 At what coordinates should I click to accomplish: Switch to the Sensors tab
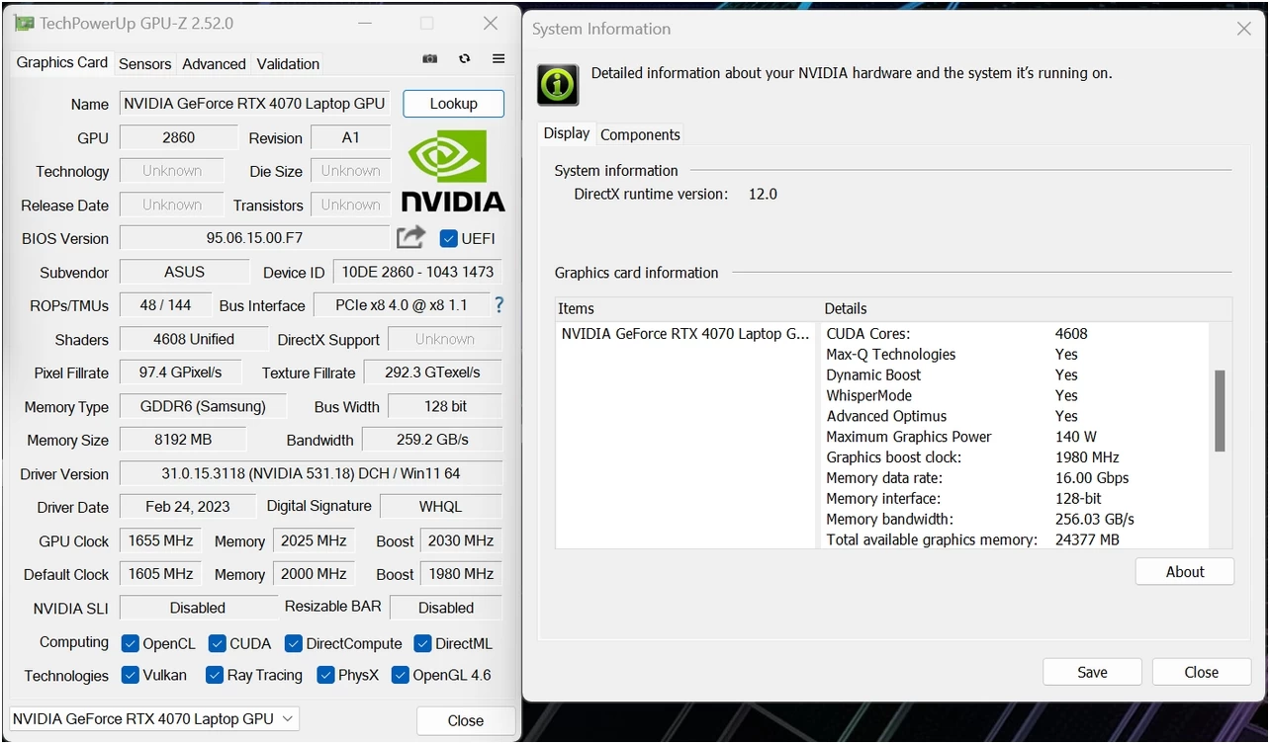145,63
